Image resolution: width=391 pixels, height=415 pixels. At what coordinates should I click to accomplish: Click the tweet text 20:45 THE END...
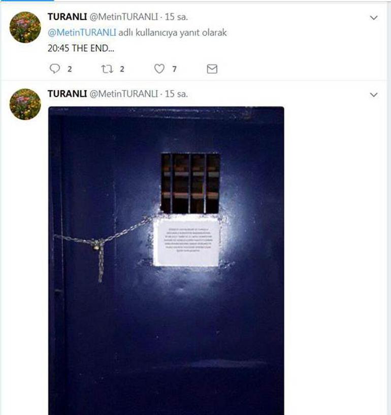point(81,48)
